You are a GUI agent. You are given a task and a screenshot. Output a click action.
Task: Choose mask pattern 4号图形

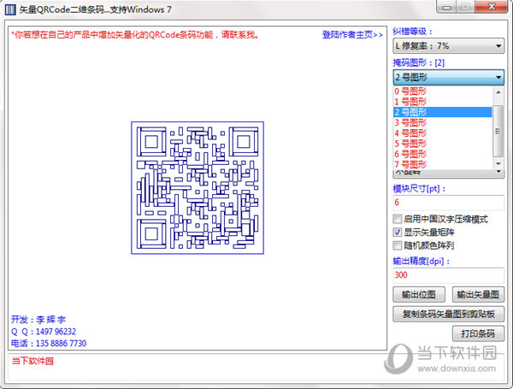[442, 133]
